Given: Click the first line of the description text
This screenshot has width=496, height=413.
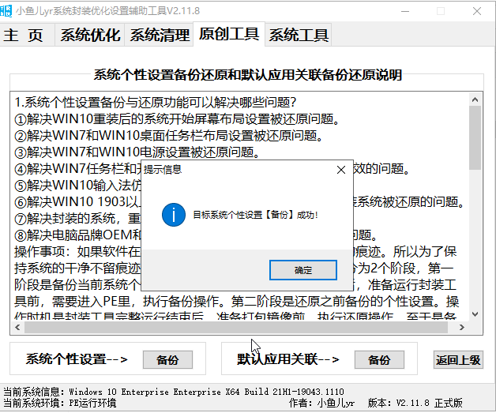Looking at the screenshot, I should click(x=155, y=103).
